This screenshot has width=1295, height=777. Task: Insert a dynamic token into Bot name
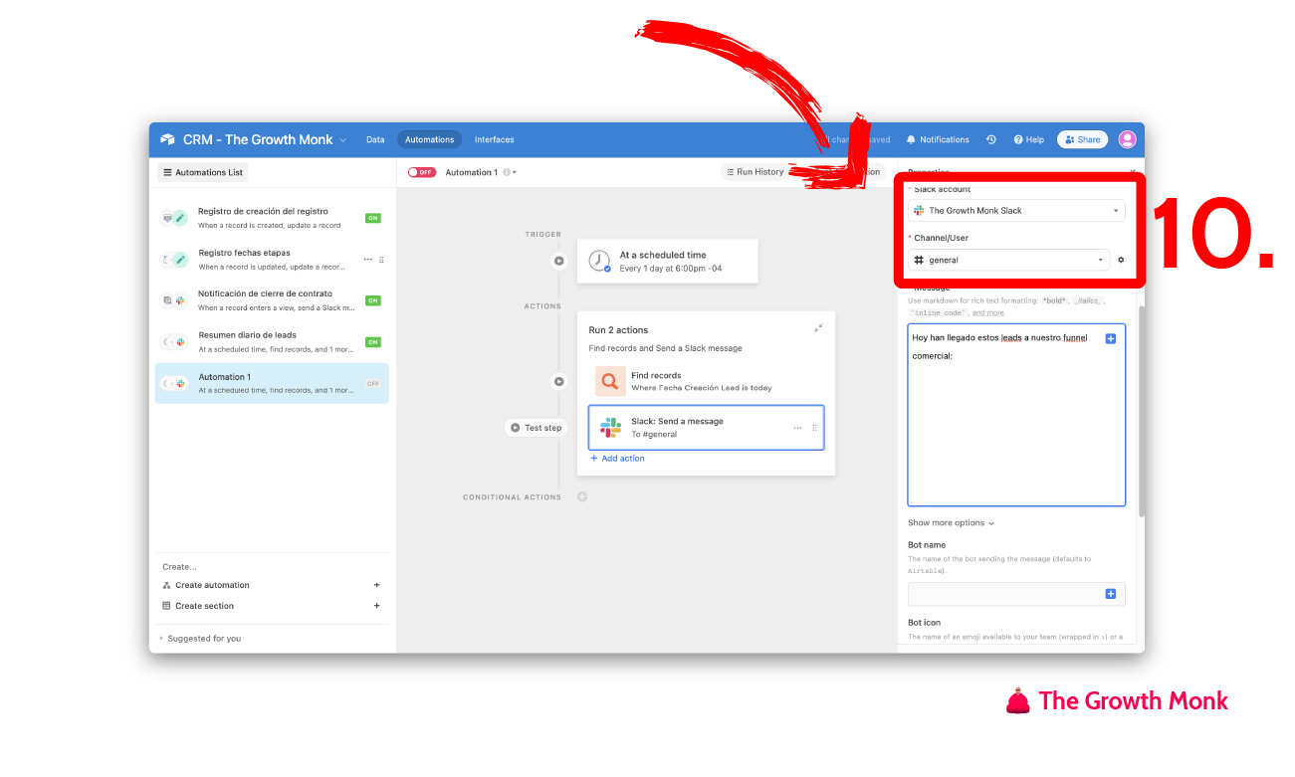(x=1111, y=594)
